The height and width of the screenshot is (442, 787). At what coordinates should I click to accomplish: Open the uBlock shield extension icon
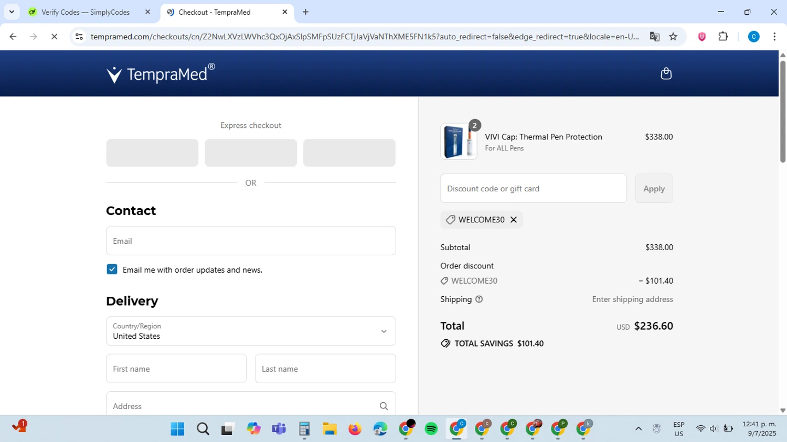point(701,37)
